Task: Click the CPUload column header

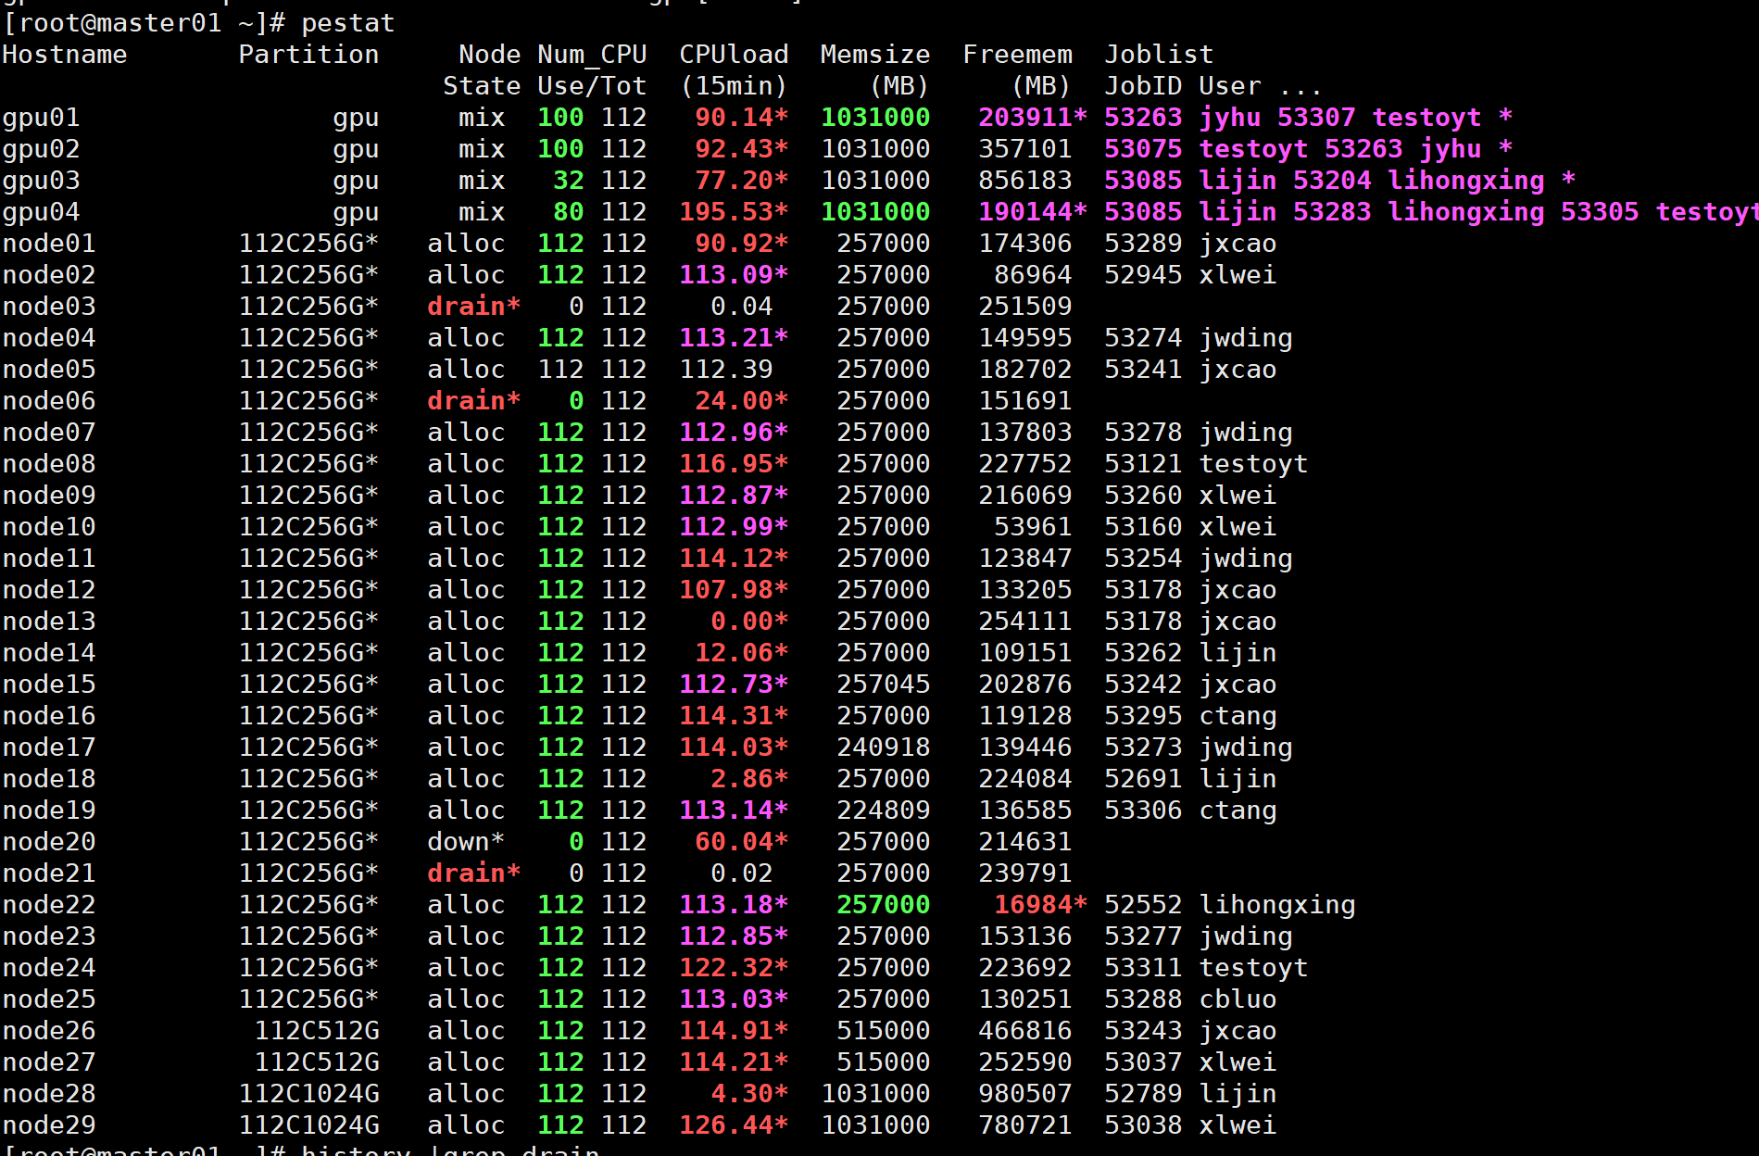Action: tap(734, 55)
